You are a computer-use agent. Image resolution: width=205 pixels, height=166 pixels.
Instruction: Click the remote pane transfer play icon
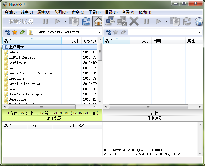point(158,21)
